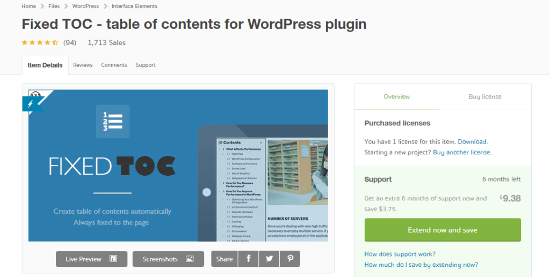Open Live Preview of the plugin
This screenshot has width=550, height=277.
pyautogui.click(x=91, y=259)
